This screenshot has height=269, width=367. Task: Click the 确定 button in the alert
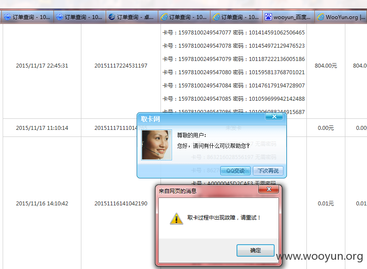pos(256,250)
